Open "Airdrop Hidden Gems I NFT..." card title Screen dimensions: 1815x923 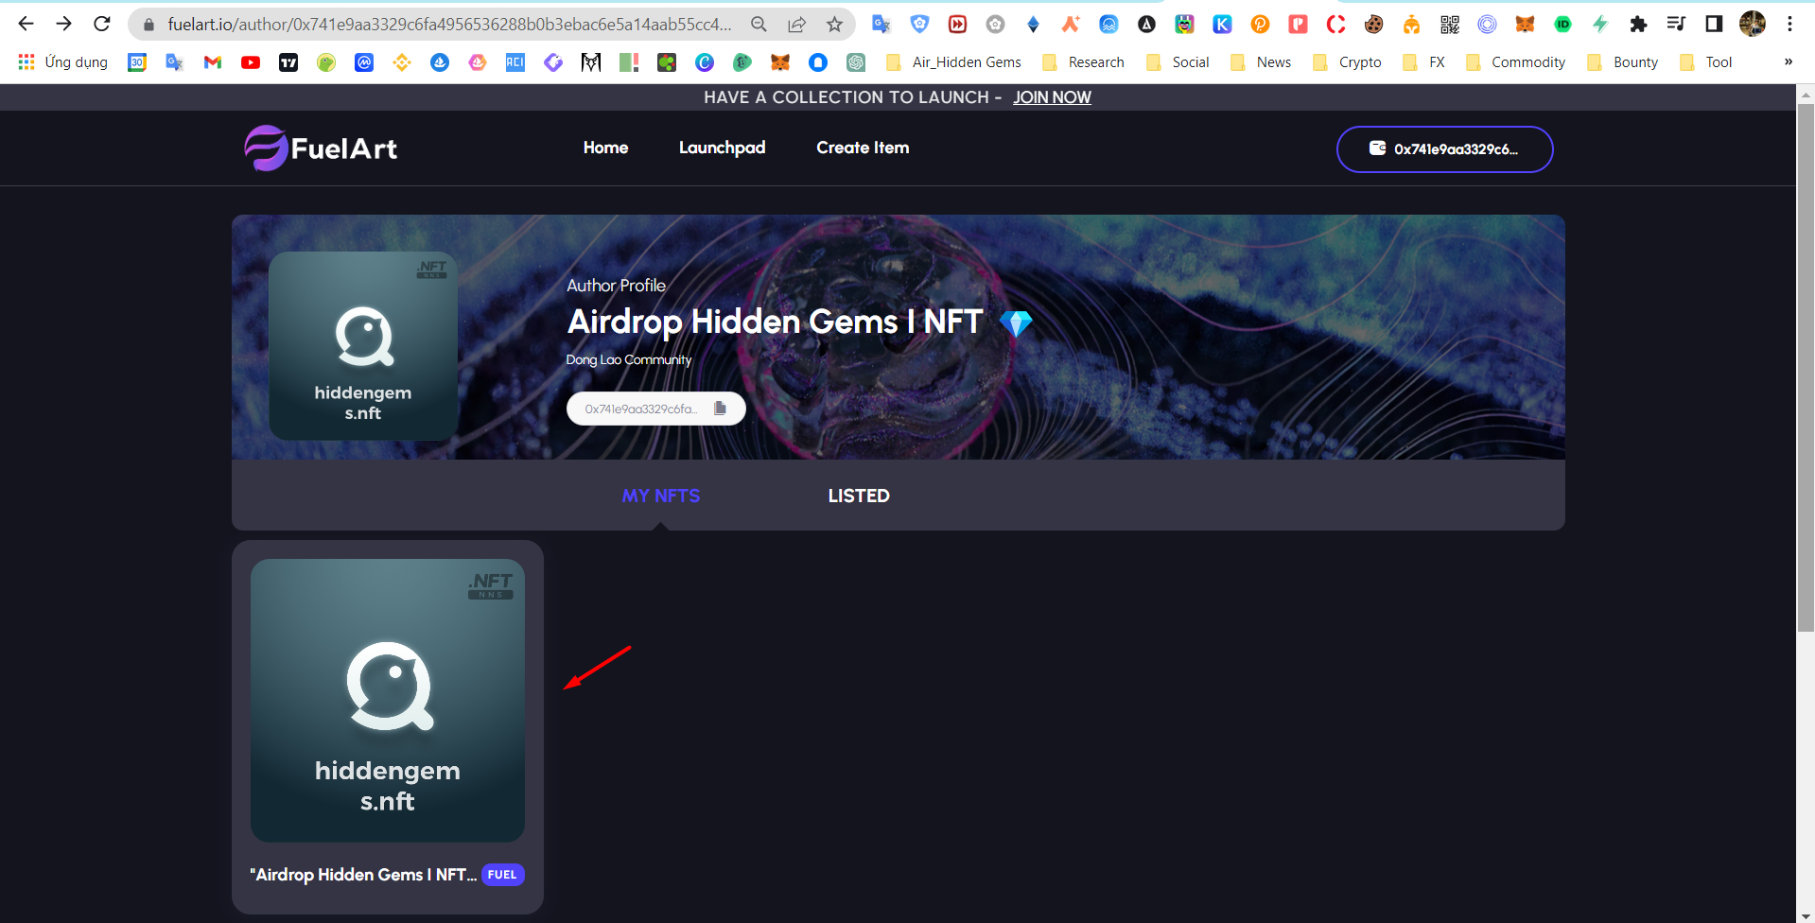[x=362, y=875]
